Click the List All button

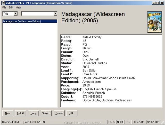click(x=21, y=113)
